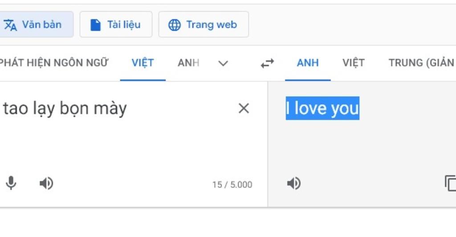
Task: Select TRUNG (GIẢN) target language tab
Action: pos(422,63)
